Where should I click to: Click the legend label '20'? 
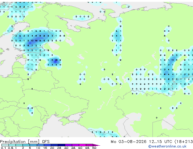tap(52, 148)
